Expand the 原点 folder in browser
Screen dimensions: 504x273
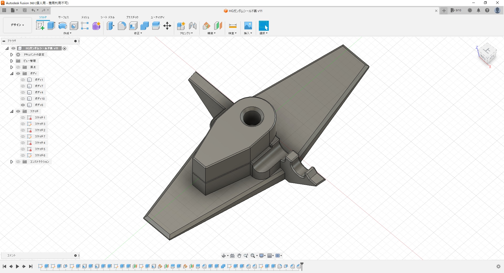(x=12, y=67)
